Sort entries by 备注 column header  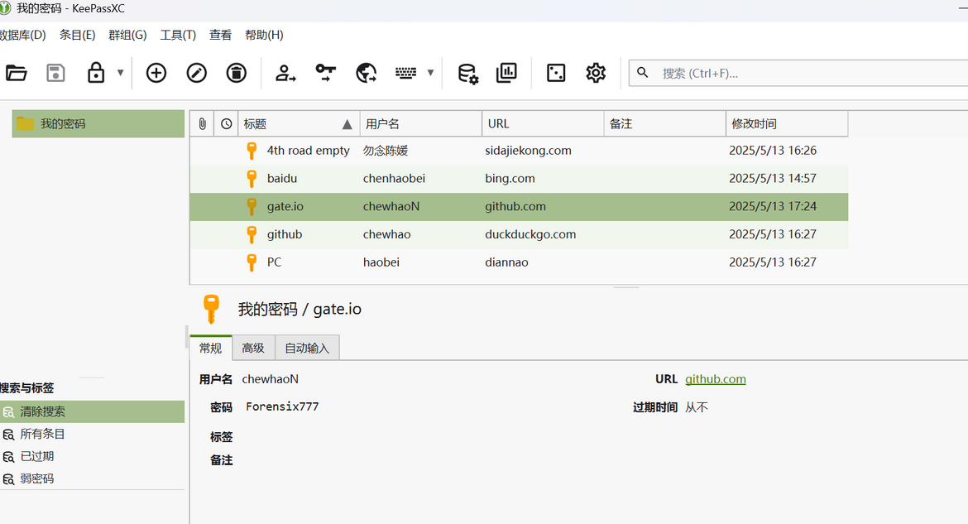point(664,123)
